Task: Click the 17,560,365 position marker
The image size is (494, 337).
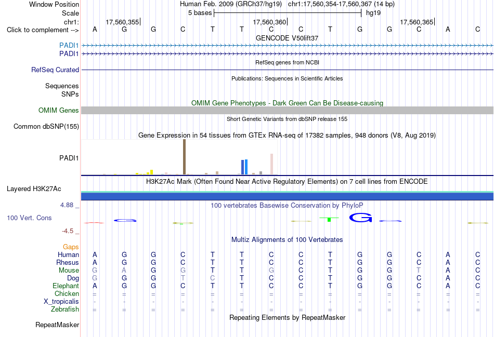Action: click(417, 22)
